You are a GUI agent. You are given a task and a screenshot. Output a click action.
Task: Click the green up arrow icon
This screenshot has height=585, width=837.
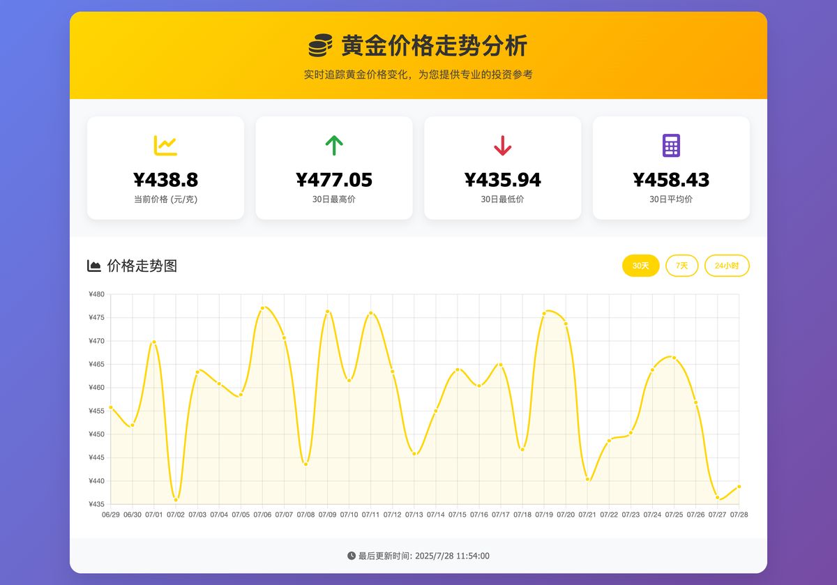(334, 145)
